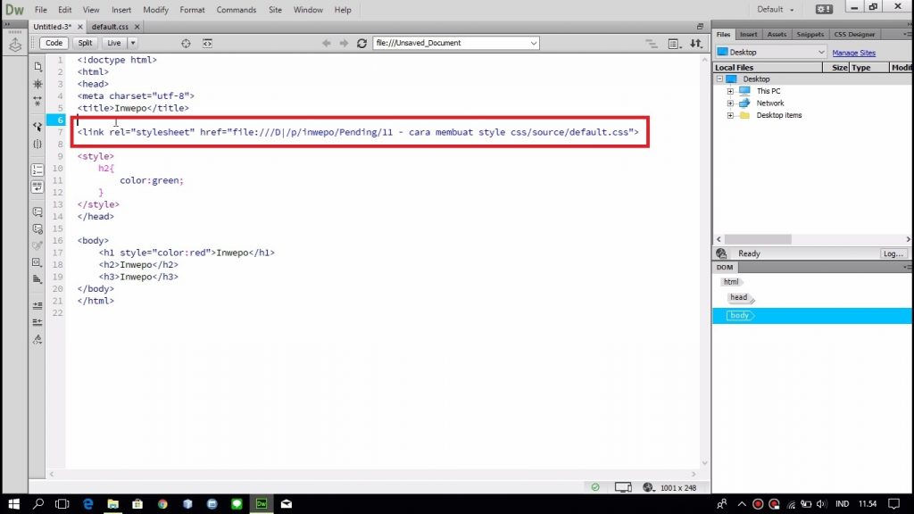Viewport: 914px width, 514px height.
Task: Open the Default workspace dropdown
Action: tap(776, 9)
